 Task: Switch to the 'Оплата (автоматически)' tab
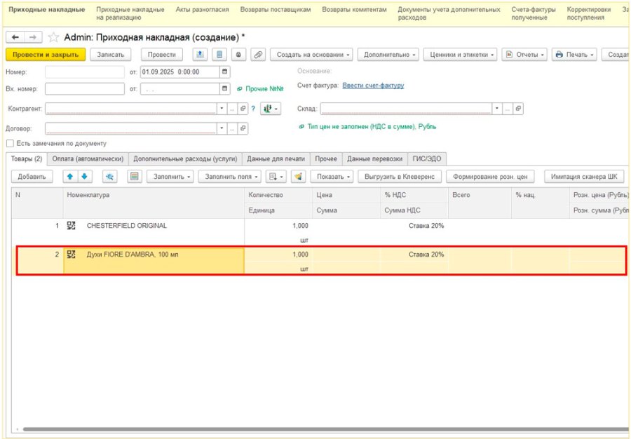(88, 159)
